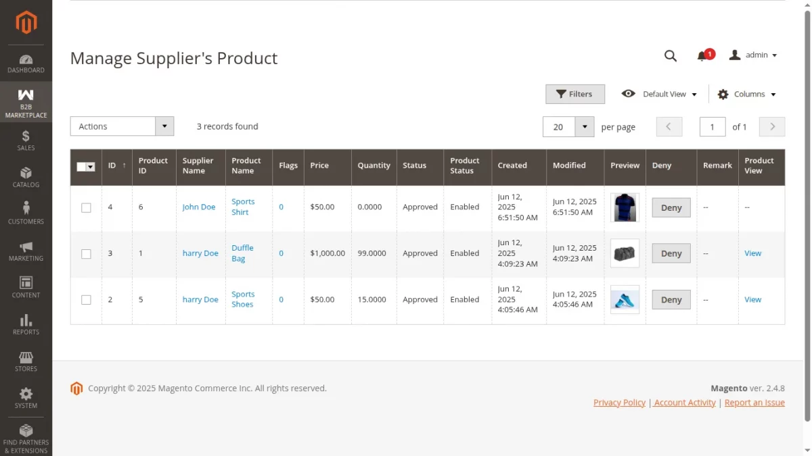Image resolution: width=812 pixels, height=456 pixels.
Task: Open the Dashboard from the sidebar
Action: click(26, 63)
